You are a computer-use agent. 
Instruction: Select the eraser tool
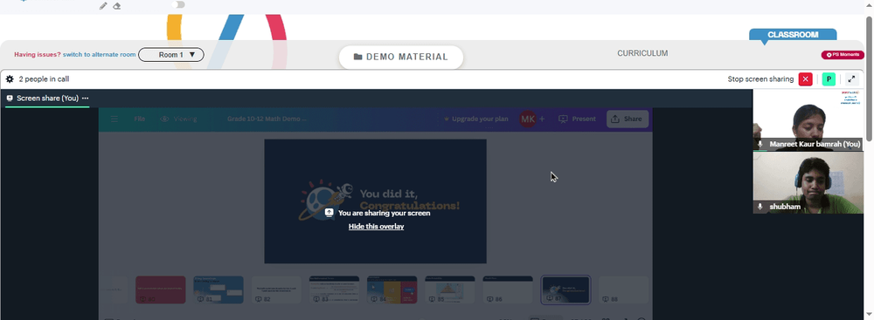click(116, 5)
